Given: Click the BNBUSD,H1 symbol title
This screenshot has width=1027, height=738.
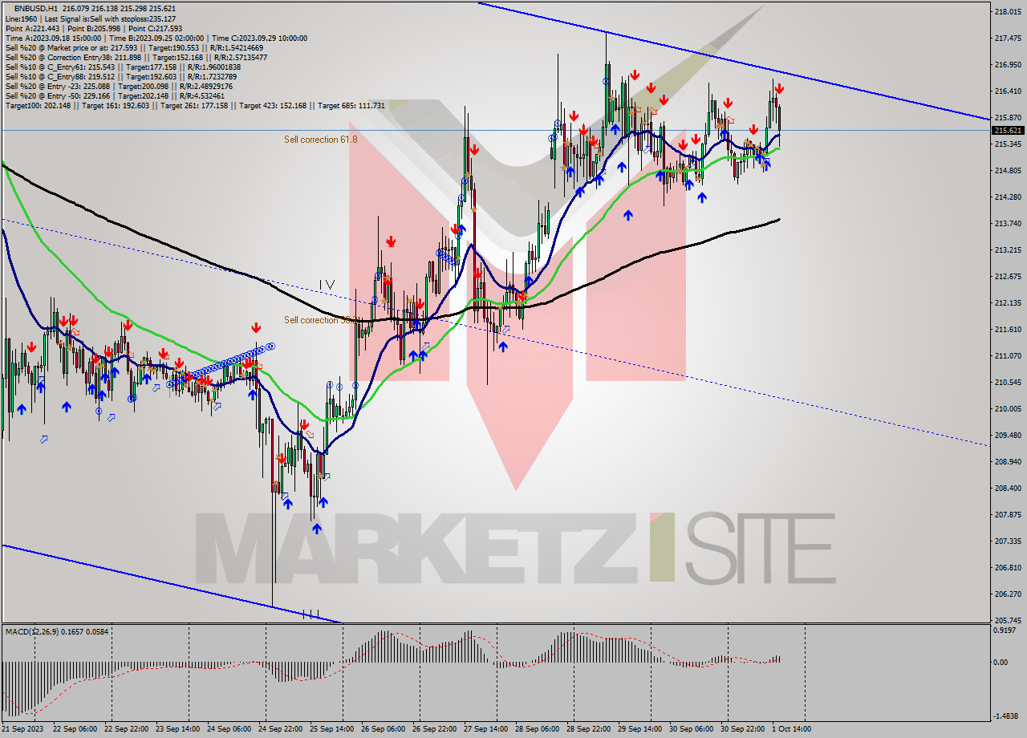Looking at the screenshot, I should 36,9.
